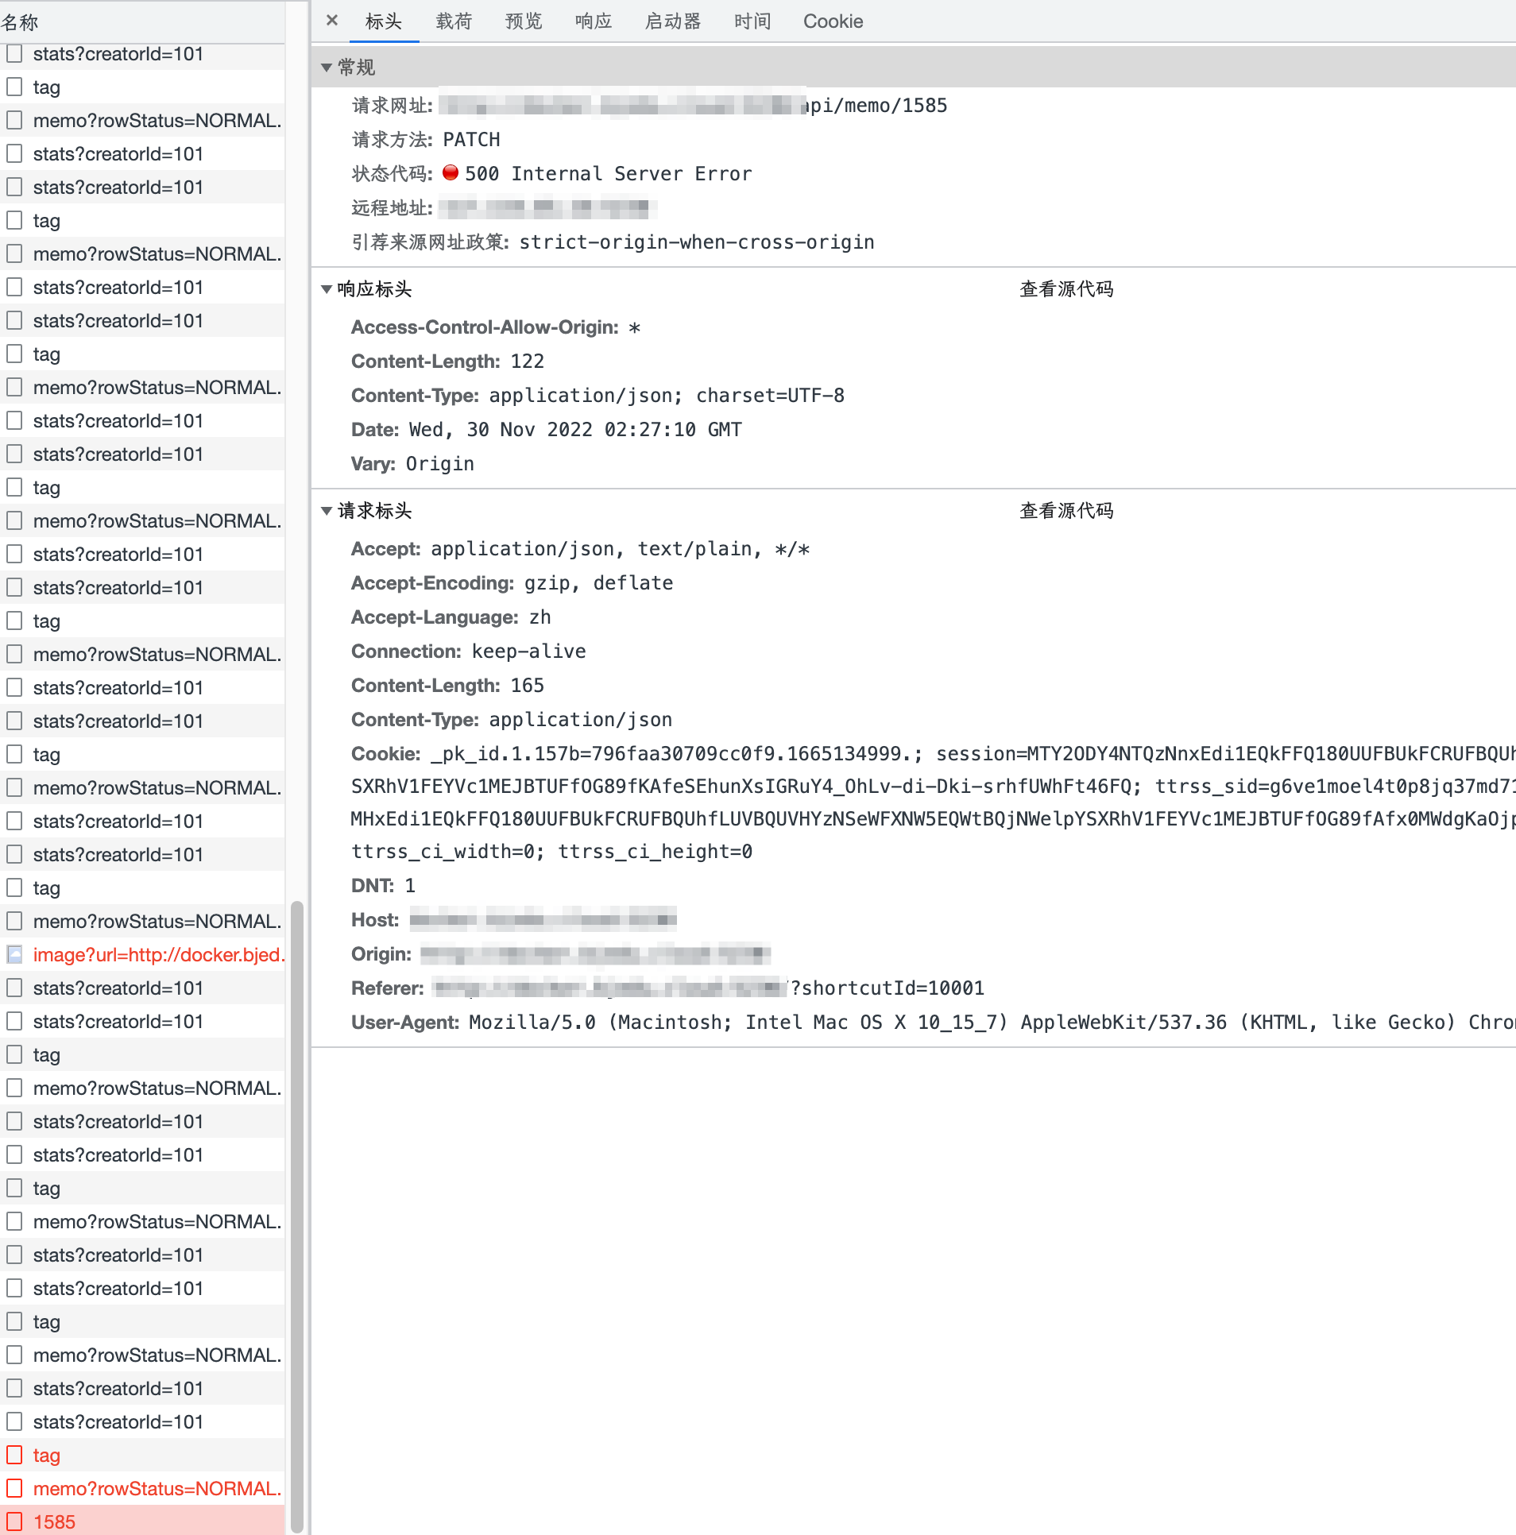
Task: Select the 启动器 tab
Action: [x=673, y=21]
